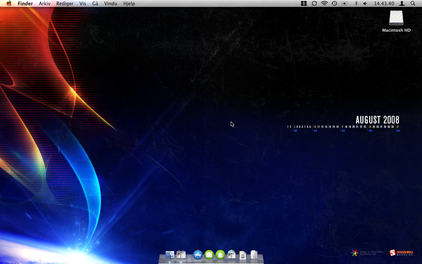
Task: Click the sync arrows menu bar icon
Action: coord(314,4)
